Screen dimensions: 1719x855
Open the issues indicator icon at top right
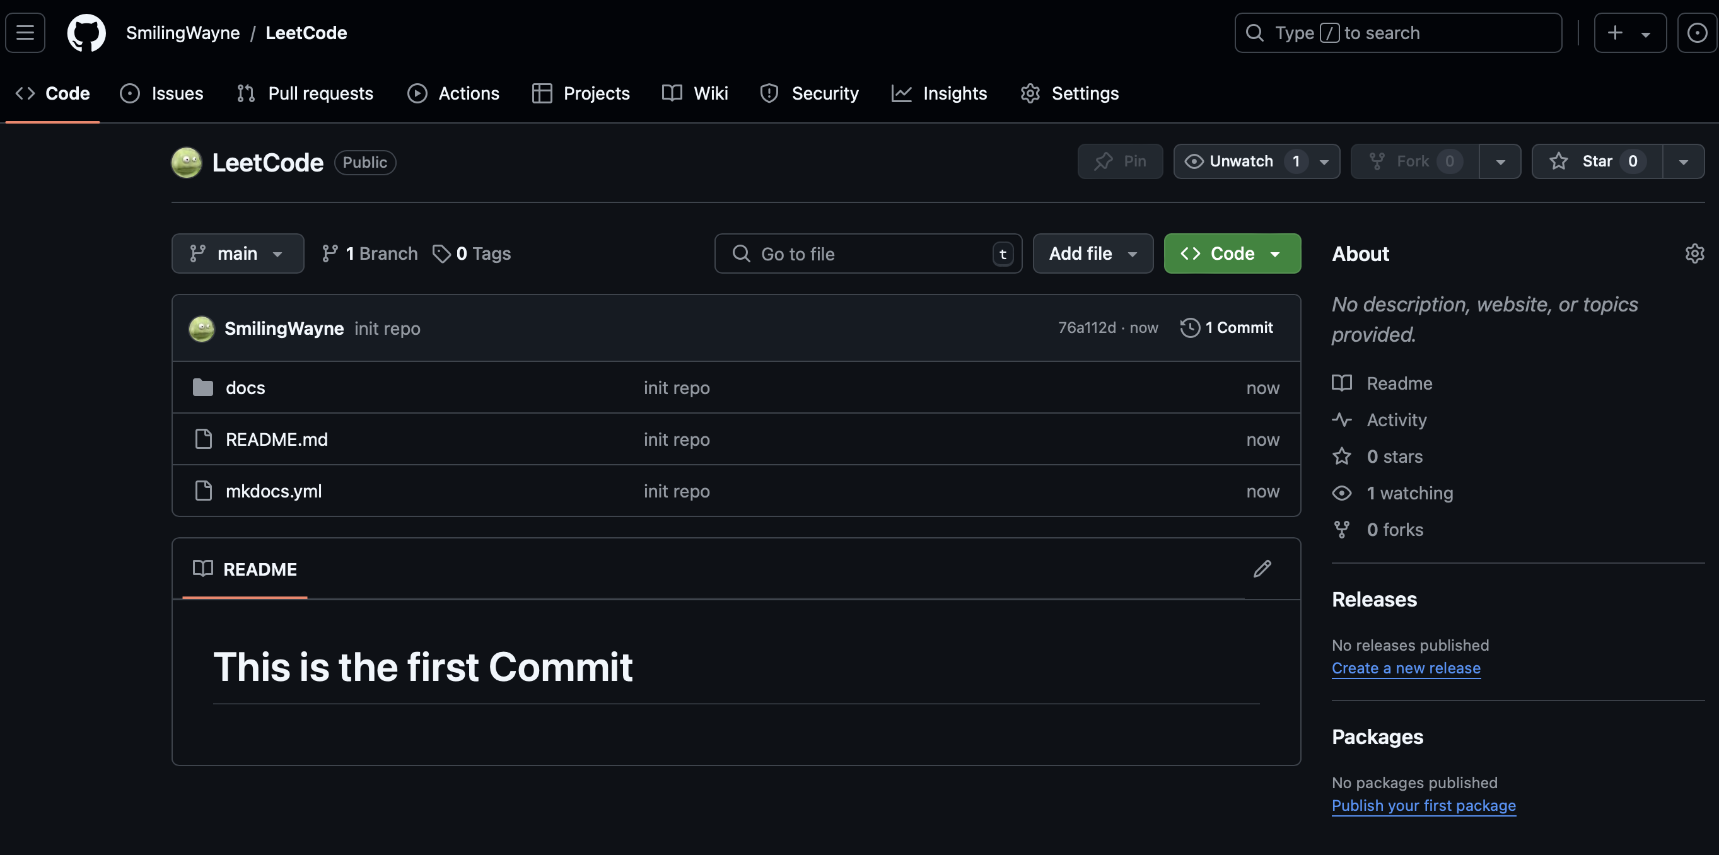[x=1696, y=33]
